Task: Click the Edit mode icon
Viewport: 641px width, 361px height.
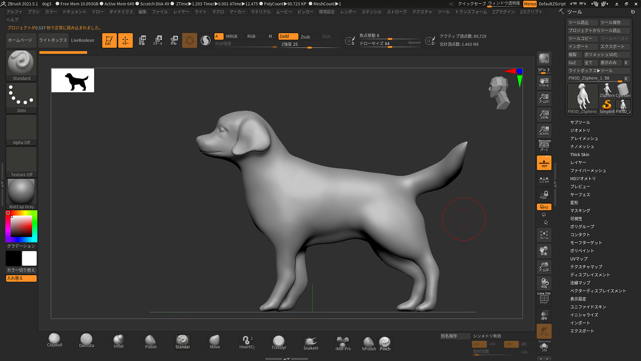Action: tap(109, 40)
